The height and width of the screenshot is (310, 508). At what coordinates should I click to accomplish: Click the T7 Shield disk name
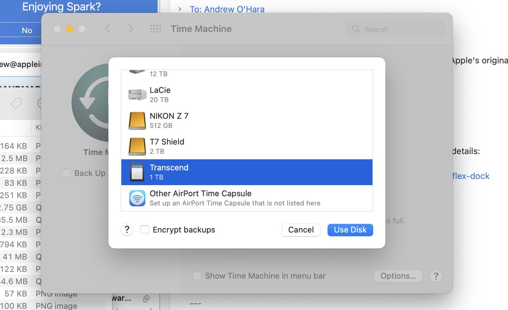(x=167, y=141)
